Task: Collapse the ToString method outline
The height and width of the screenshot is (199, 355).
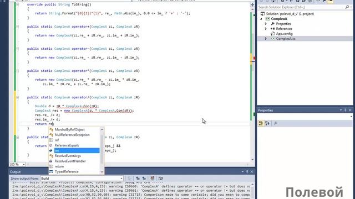Action: point(17,4)
